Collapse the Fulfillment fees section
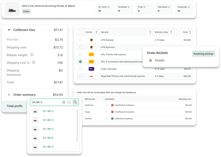Viewport: 221px width, 157px height. [x=8, y=30]
